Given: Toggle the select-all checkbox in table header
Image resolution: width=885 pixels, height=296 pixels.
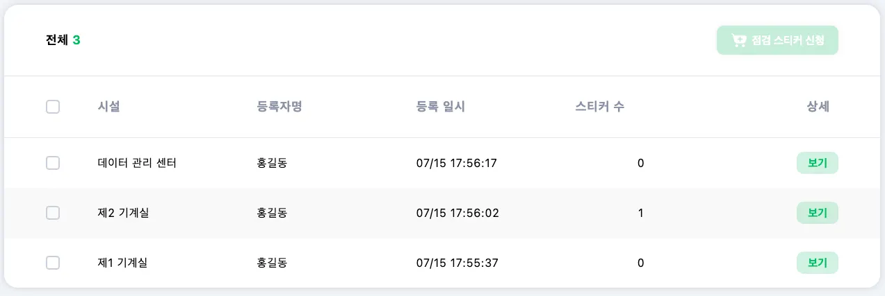Looking at the screenshot, I should coord(53,107).
